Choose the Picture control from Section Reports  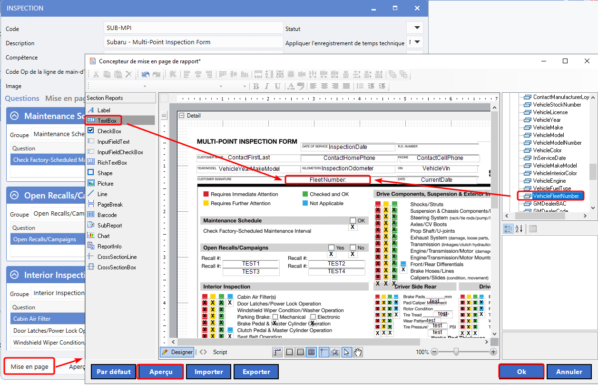105,184
